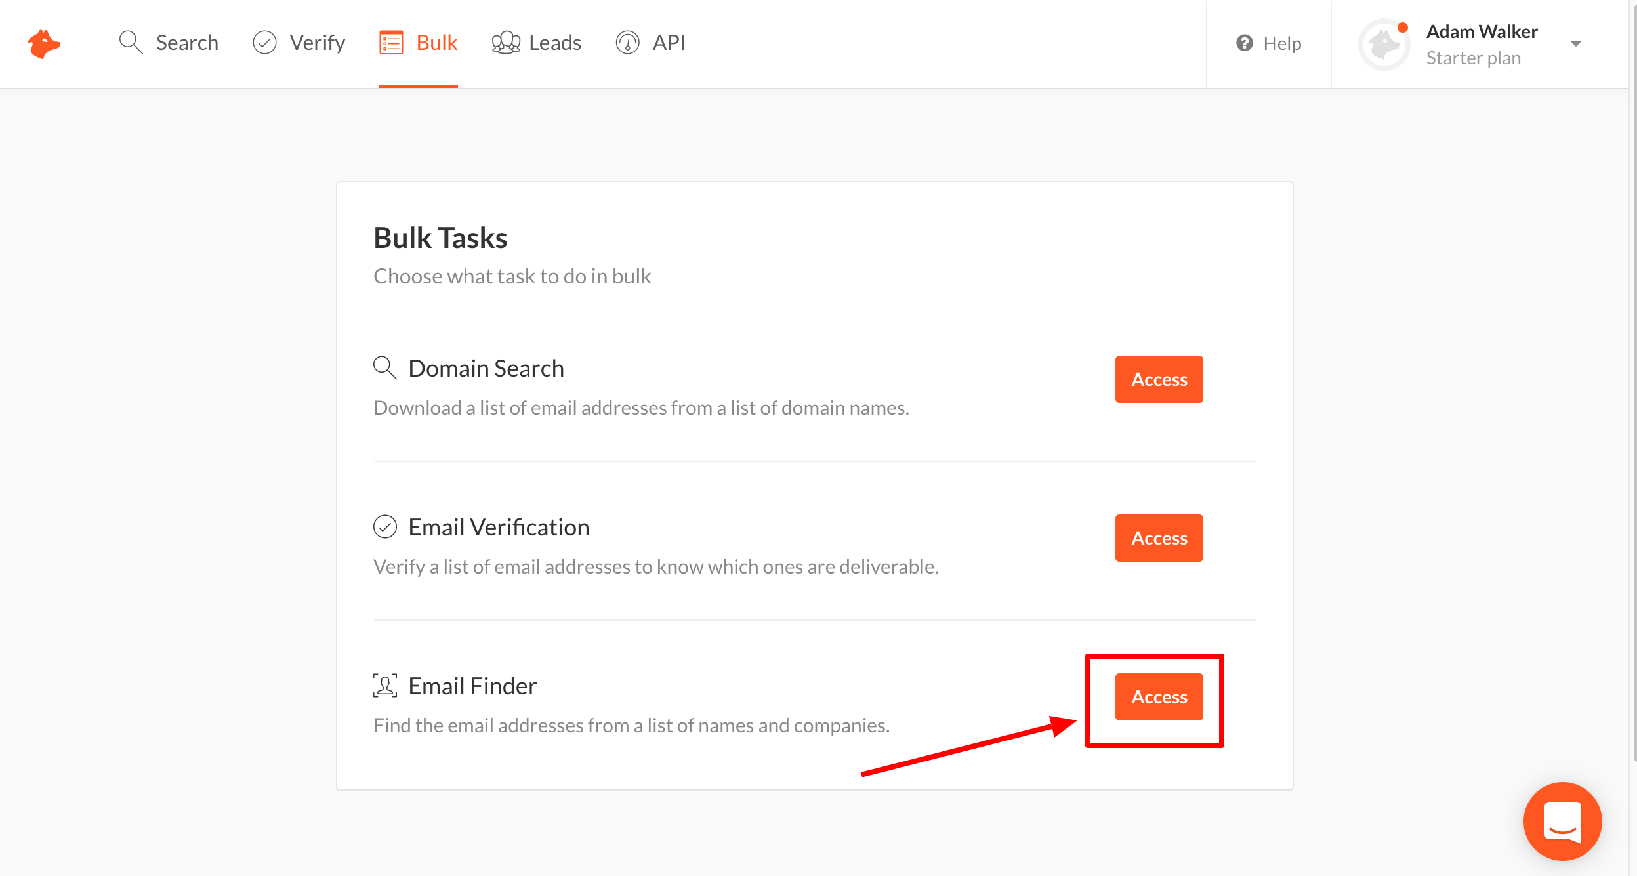
Task: Open the Adam Walker account menu
Action: pos(1481,32)
